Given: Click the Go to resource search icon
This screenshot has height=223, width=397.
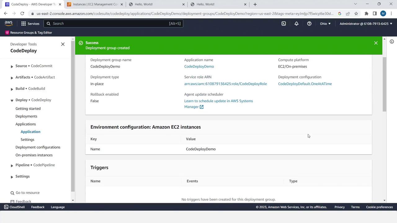Looking at the screenshot, I should pyautogui.click(x=12, y=193).
